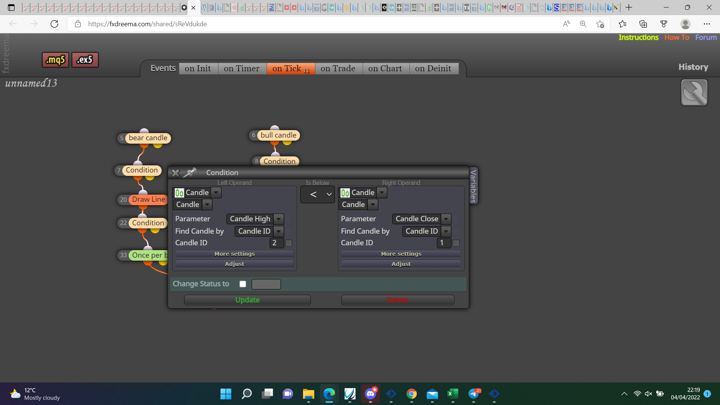Open Windows Start menu
This screenshot has height=405, width=720.
226,394
